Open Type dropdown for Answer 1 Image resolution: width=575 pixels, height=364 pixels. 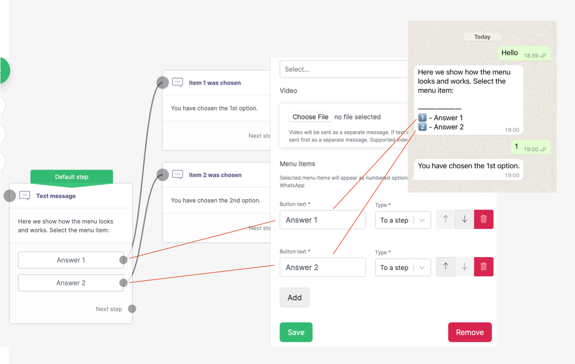403,220
